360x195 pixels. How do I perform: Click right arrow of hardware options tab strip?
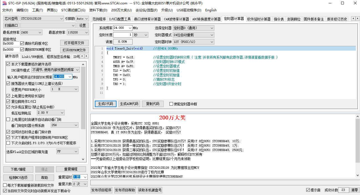(x=86, y=56)
